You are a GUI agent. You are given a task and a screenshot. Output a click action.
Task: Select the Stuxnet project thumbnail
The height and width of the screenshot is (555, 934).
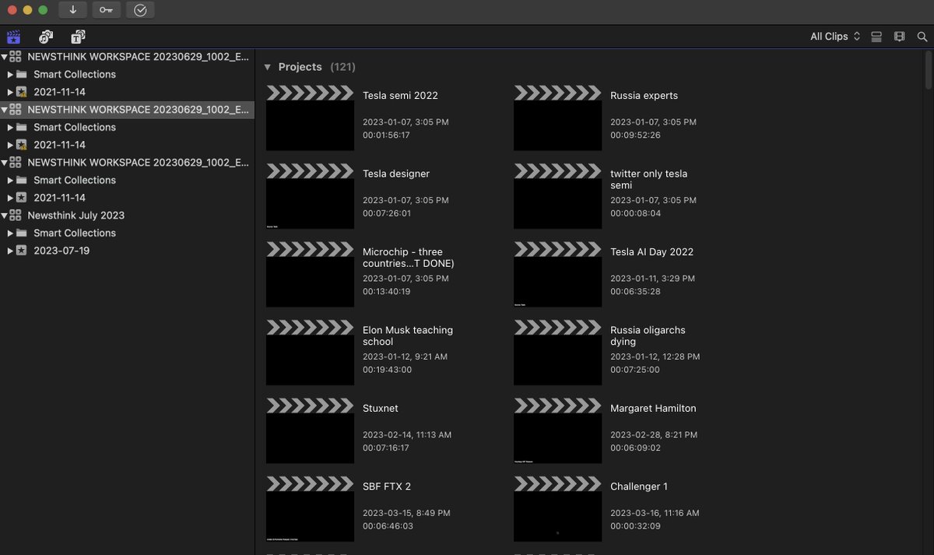[x=310, y=430]
